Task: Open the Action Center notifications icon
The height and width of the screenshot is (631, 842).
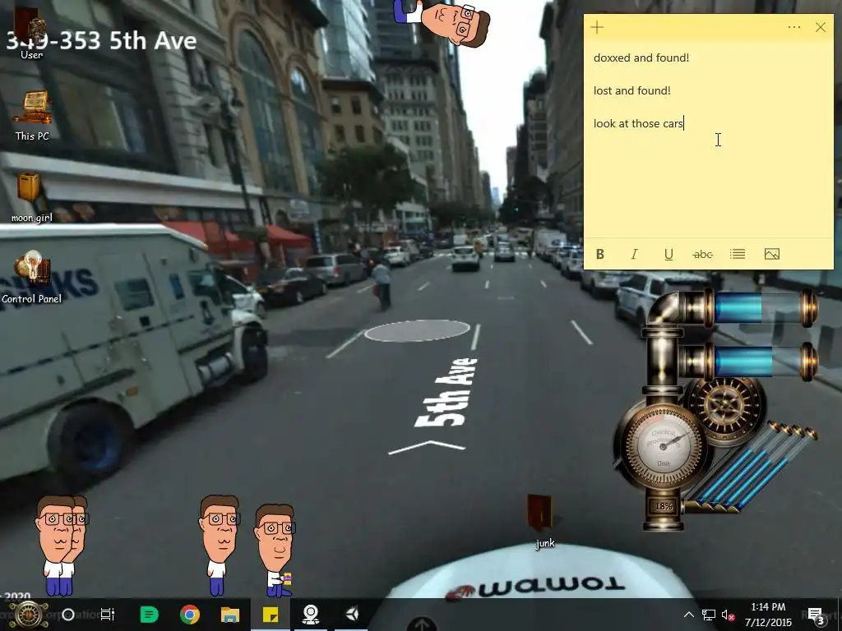Action: pyautogui.click(x=817, y=615)
